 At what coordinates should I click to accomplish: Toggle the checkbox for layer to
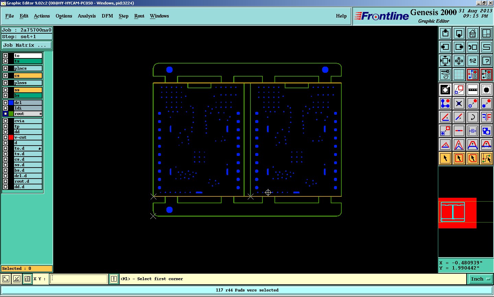click(x=5, y=56)
